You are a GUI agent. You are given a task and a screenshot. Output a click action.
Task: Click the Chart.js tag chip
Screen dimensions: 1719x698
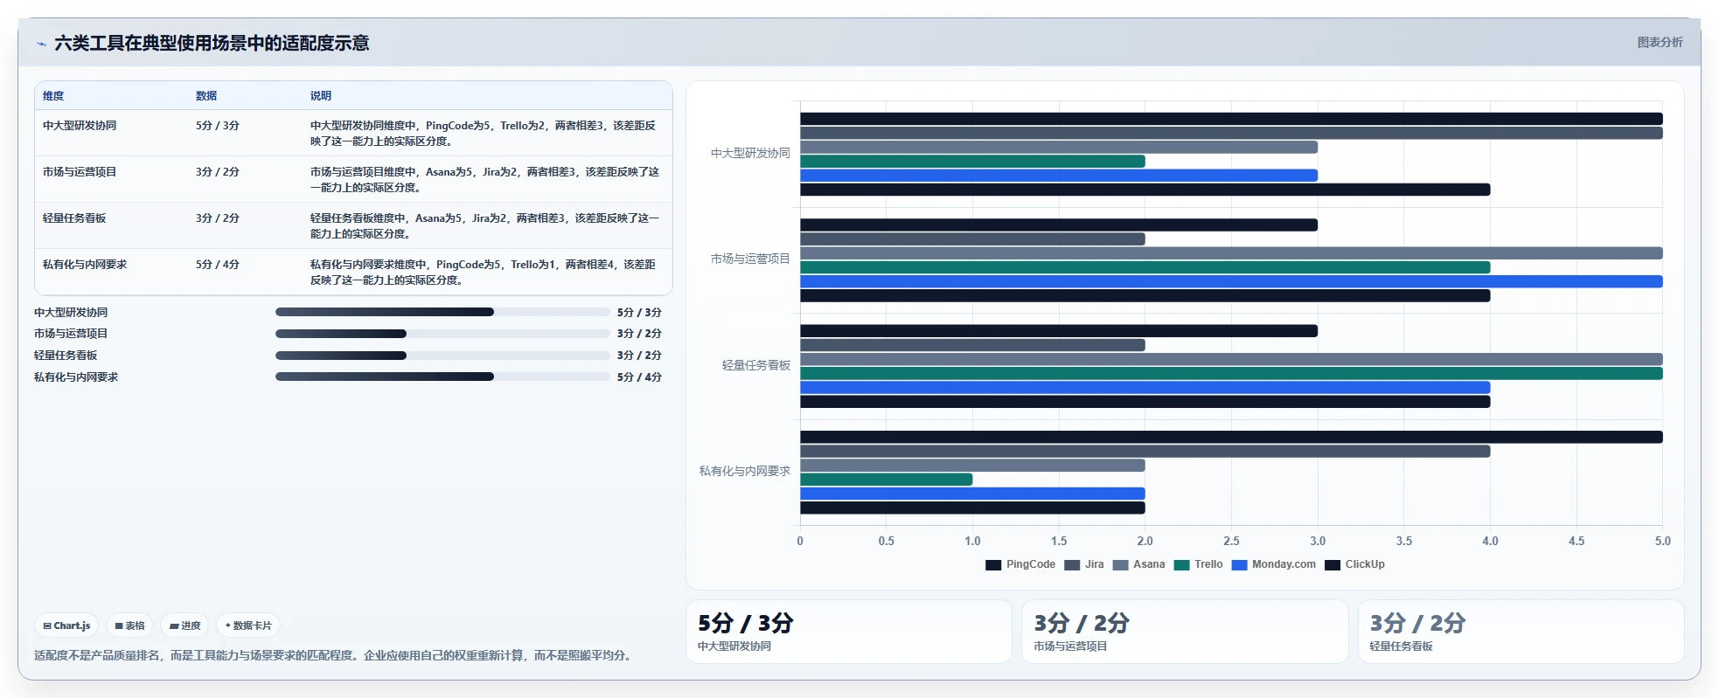click(66, 625)
